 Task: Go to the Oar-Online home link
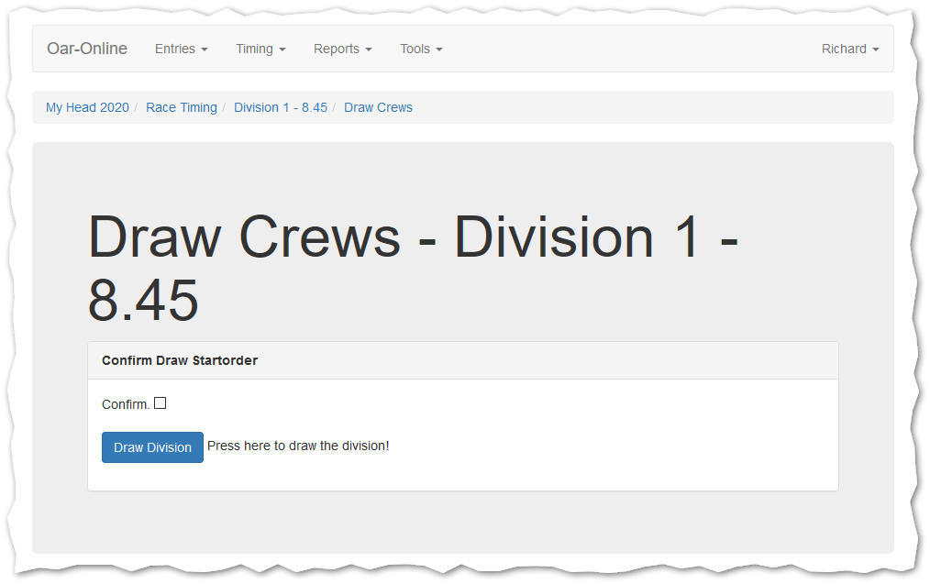click(87, 49)
